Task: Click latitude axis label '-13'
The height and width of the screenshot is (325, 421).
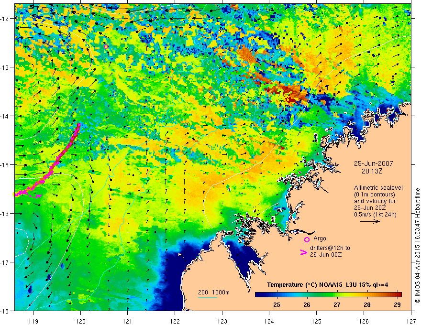Action: coord(6,67)
